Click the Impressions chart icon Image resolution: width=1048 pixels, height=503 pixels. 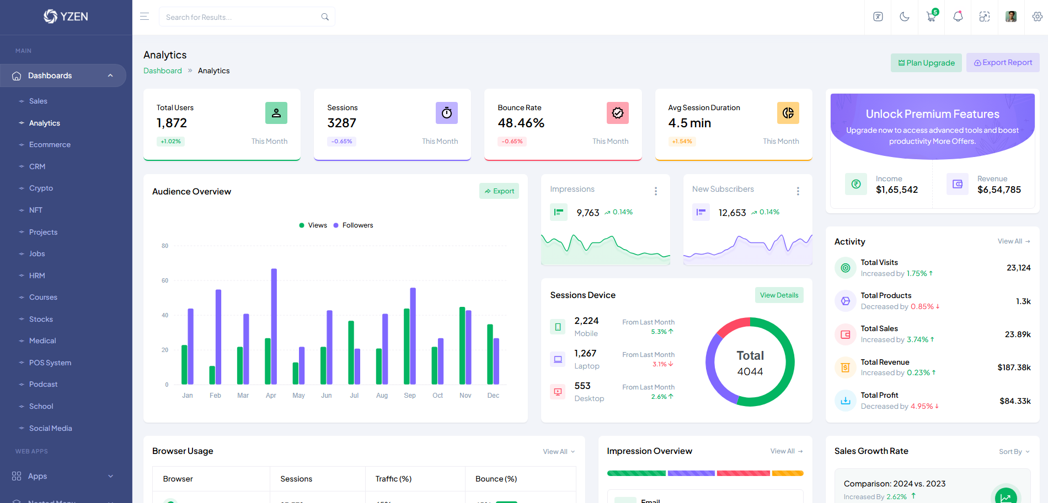tap(559, 212)
